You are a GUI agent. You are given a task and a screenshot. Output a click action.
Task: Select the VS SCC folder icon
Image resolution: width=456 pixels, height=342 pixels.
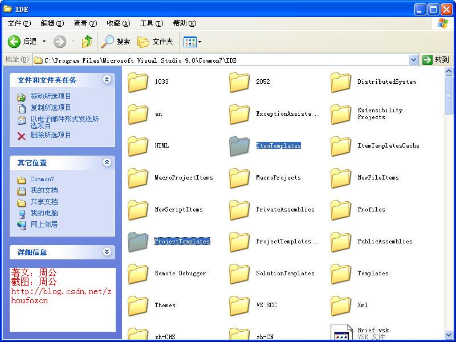click(x=239, y=306)
